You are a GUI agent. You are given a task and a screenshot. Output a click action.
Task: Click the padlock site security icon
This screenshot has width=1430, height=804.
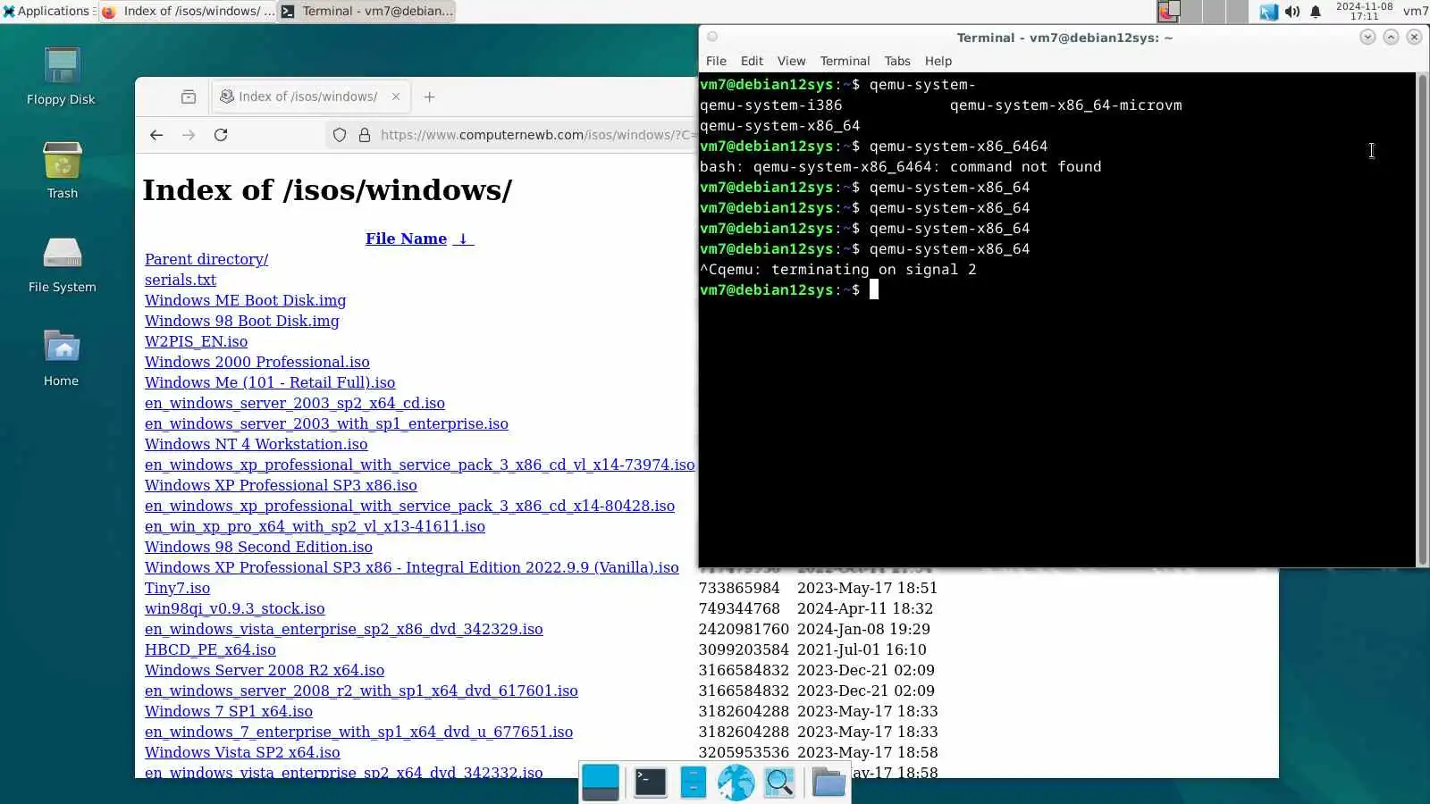pyautogui.click(x=365, y=135)
